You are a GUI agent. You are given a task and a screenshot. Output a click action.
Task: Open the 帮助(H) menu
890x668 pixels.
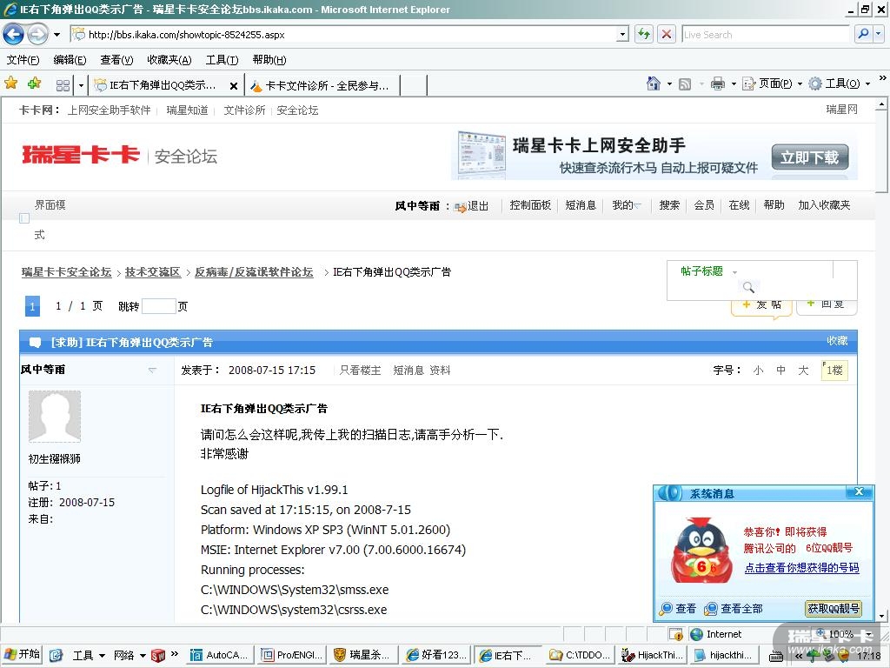pos(269,60)
